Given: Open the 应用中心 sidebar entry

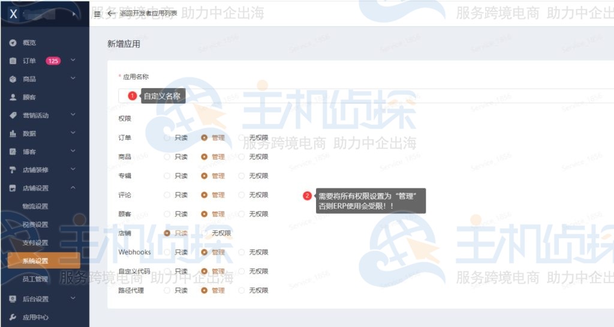Looking at the screenshot, I should tap(35, 317).
